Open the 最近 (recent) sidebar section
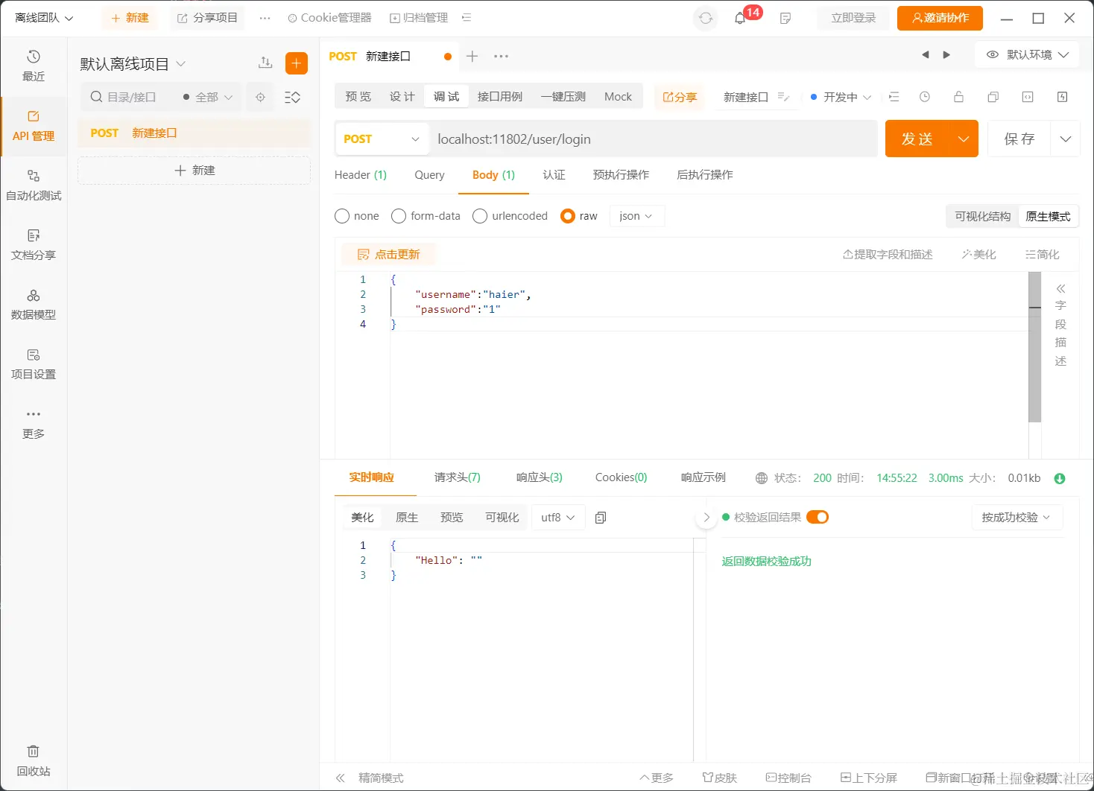The width and height of the screenshot is (1094, 791). coord(34,66)
